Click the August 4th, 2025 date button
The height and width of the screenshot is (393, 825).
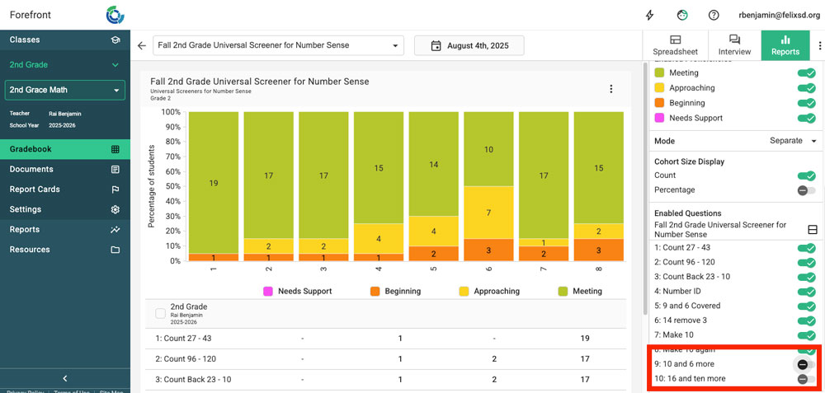(x=469, y=46)
